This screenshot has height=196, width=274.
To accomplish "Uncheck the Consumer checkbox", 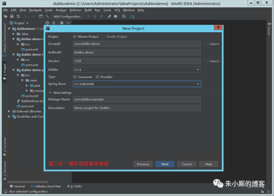I will tap(75, 77).
